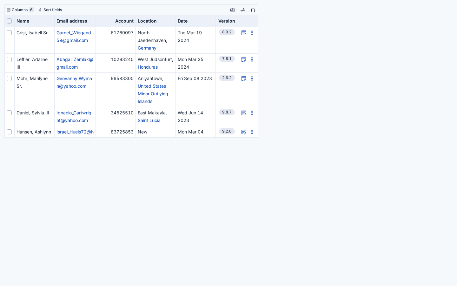Sort by the Account column header

(x=116, y=21)
